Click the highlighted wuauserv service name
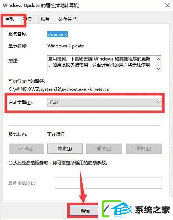Viewport: 173px width, 220px height. (58, 34)
